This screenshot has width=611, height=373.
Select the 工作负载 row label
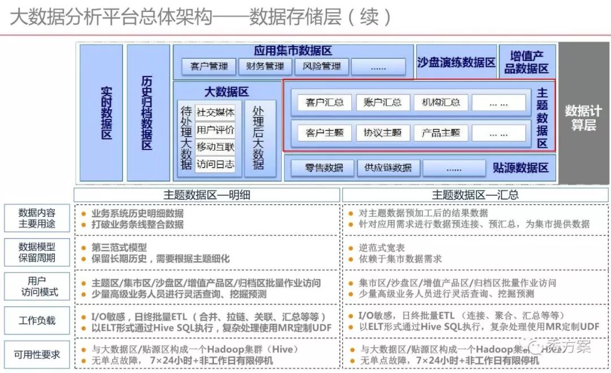click(x=37, y=321)
